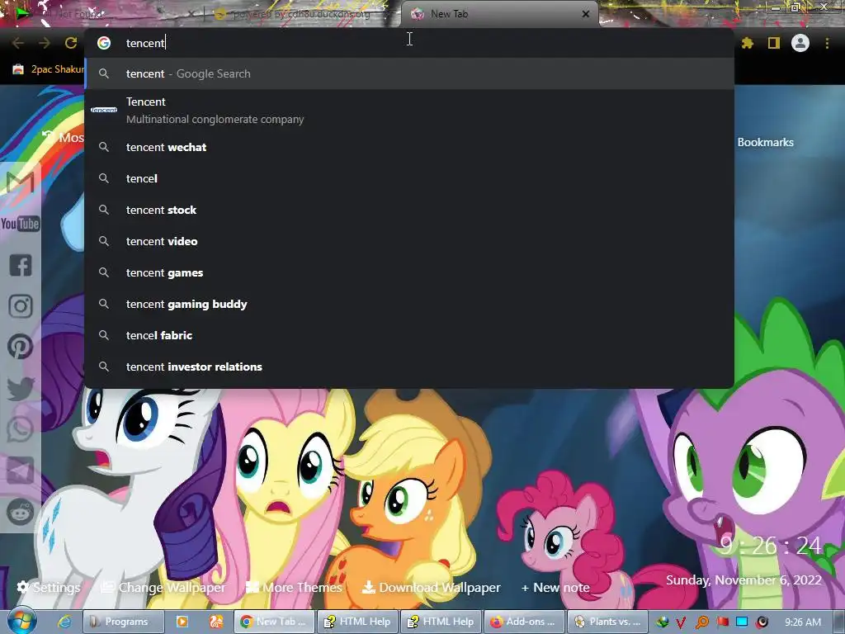This screenshot has width=845, height=634.
Task: Open the Programs taskbar button
Action: 124,622
